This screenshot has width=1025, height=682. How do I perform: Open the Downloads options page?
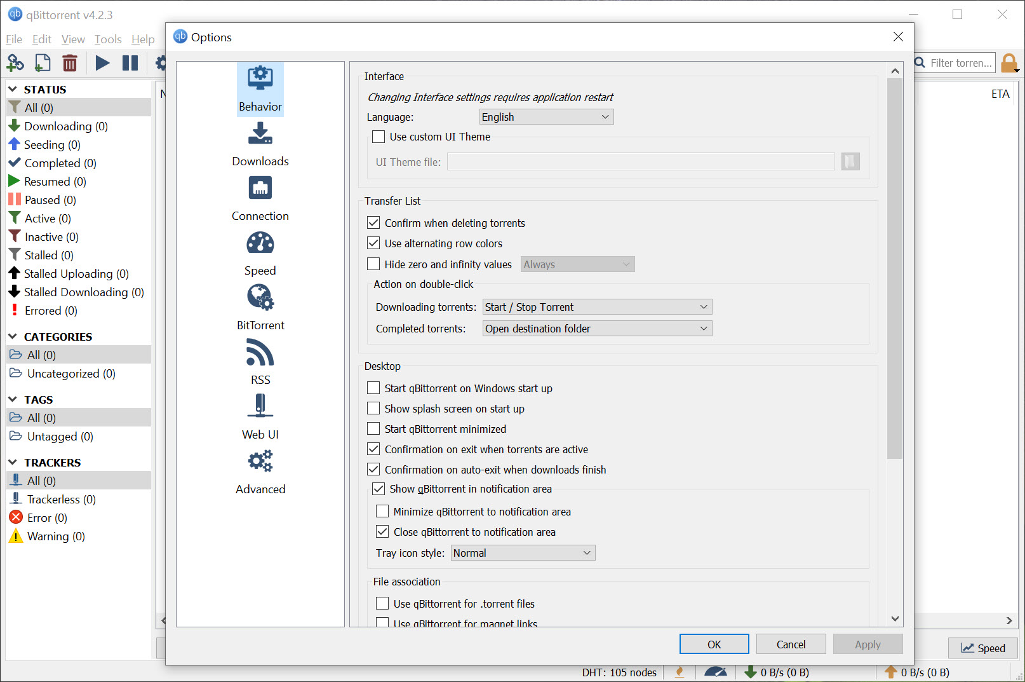[260, 144]
